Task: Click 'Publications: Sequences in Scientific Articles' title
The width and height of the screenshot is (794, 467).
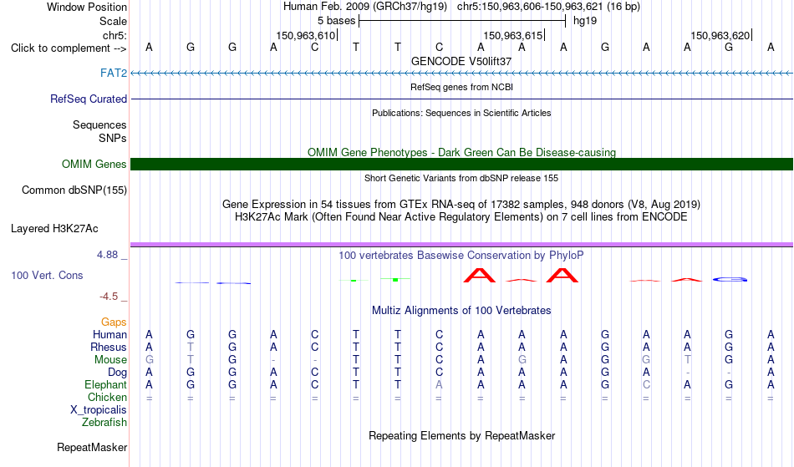Action: pos(461,113)
